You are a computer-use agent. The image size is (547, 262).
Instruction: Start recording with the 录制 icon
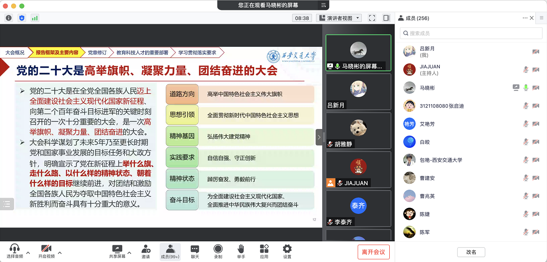[x=218, y=251]
